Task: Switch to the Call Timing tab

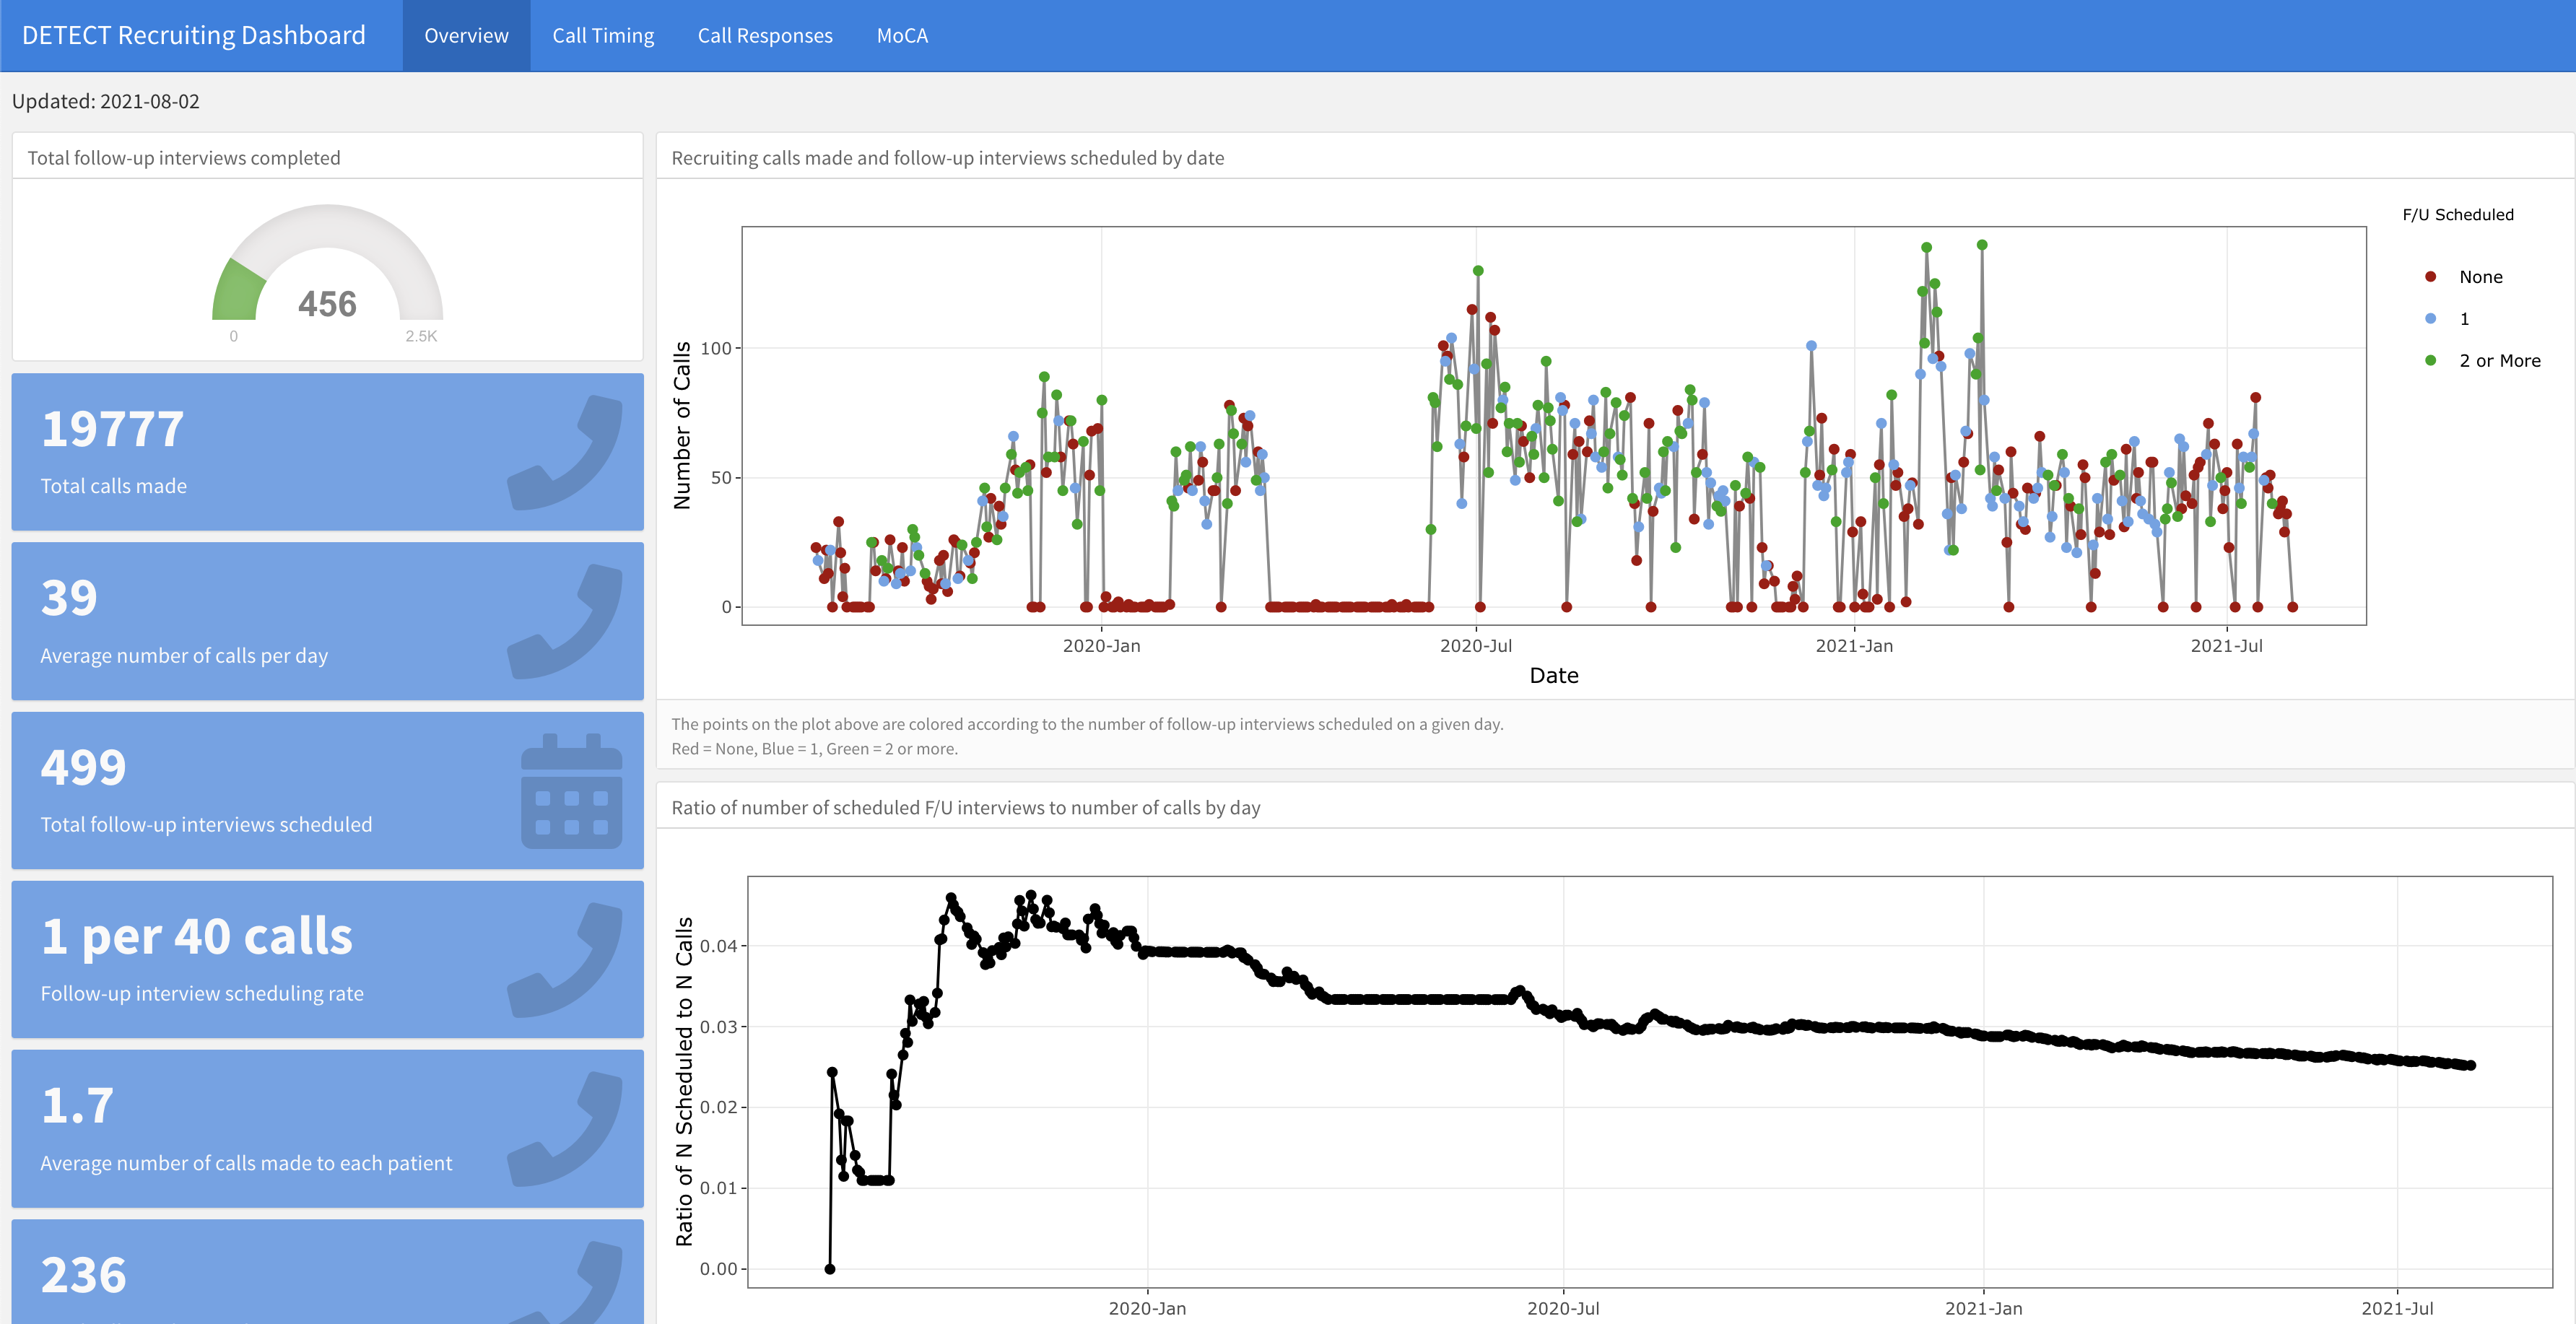Action: tap(603, 36)
